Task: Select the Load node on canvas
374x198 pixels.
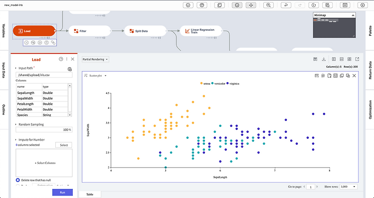Action: pyautogui.click(x=34, y=31)
